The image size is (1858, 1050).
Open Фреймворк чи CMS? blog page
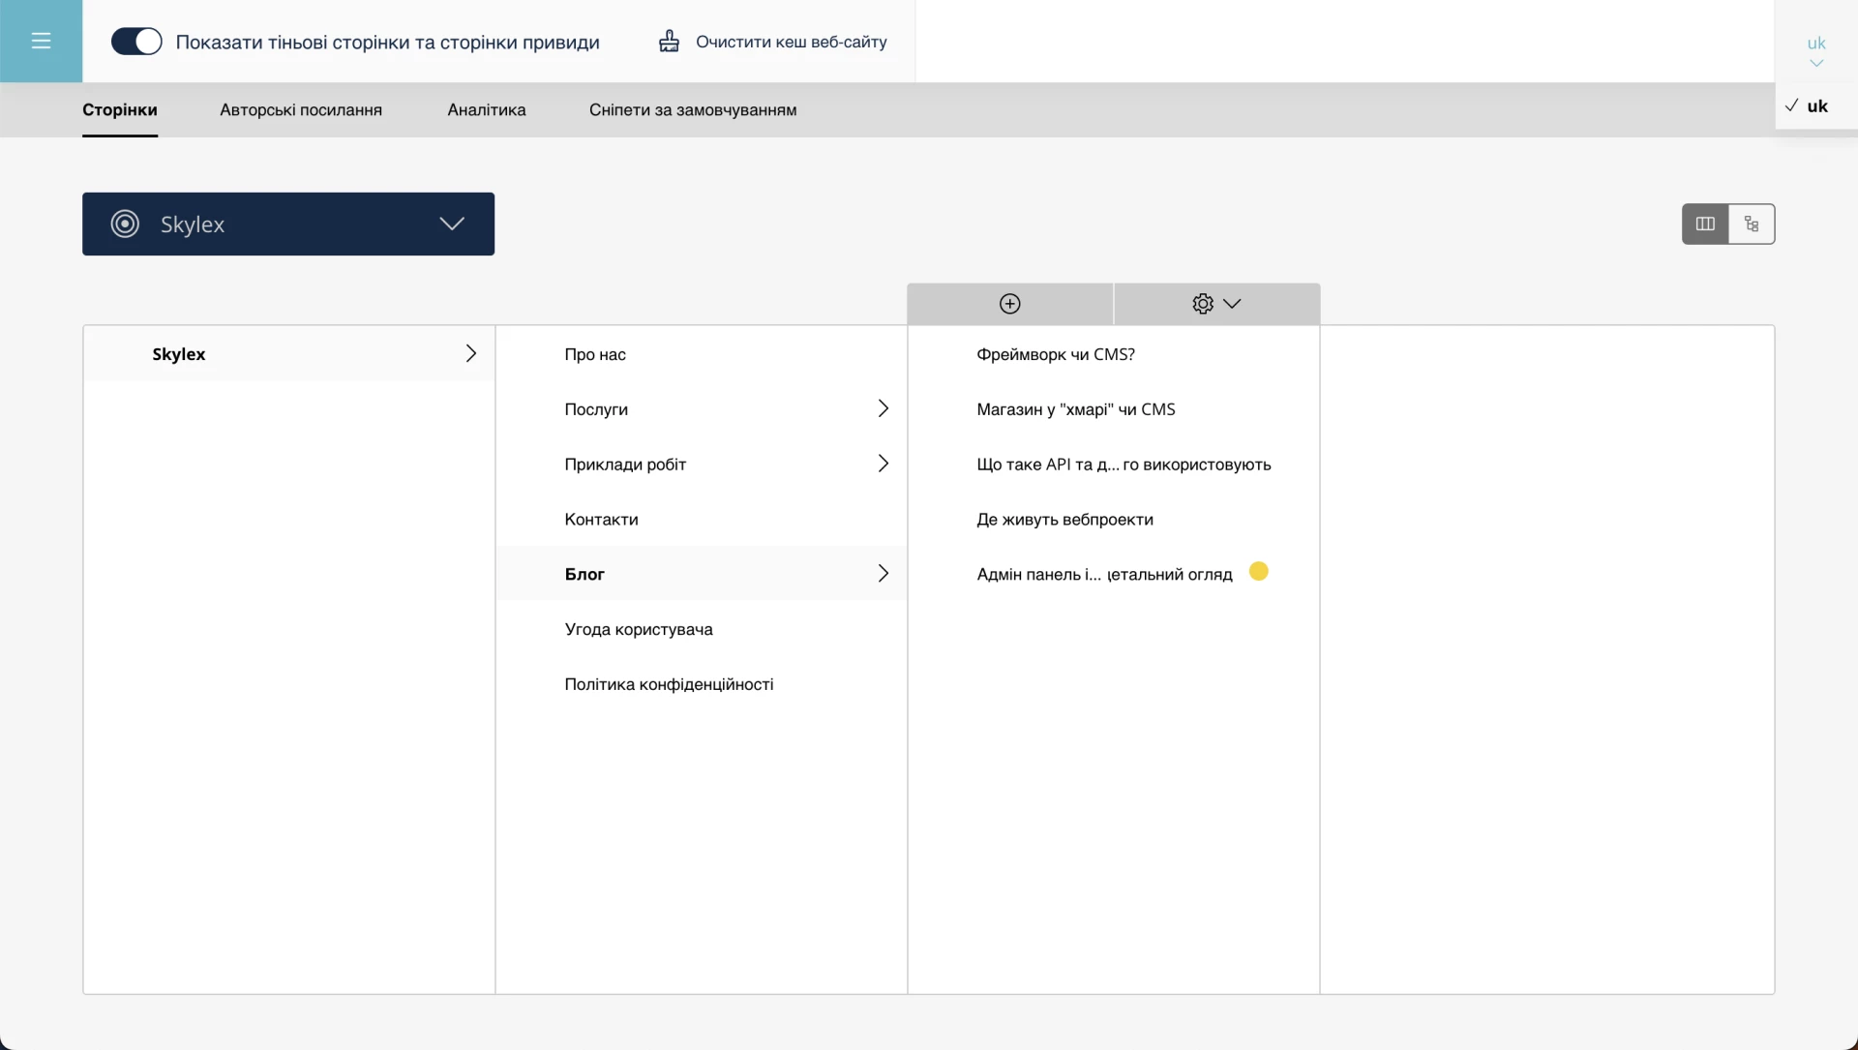point(1055,354)
